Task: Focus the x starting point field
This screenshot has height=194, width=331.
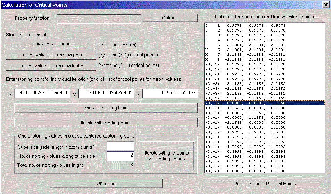Action: click(x=42, y=93)
